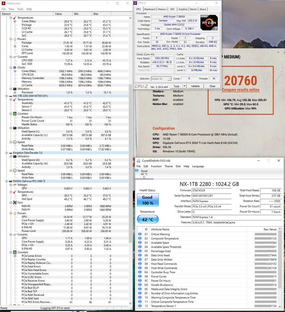The image size is (285, 312).
Task: Select the CPU-Z About tab
Action: point(203,9)
